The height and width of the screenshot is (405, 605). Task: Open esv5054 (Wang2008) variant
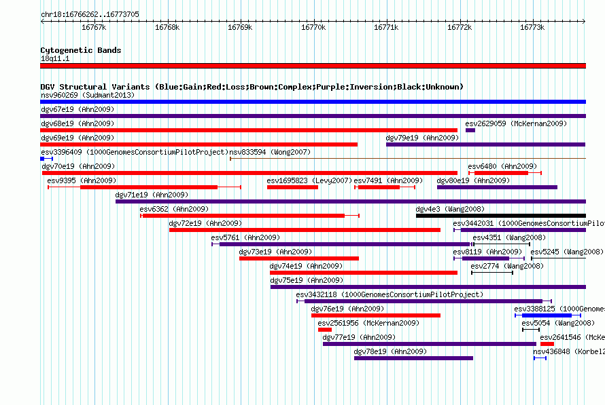pos(558,323)
